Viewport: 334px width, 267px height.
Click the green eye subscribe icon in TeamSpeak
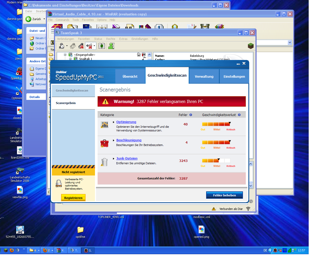[x=102, y=46]
